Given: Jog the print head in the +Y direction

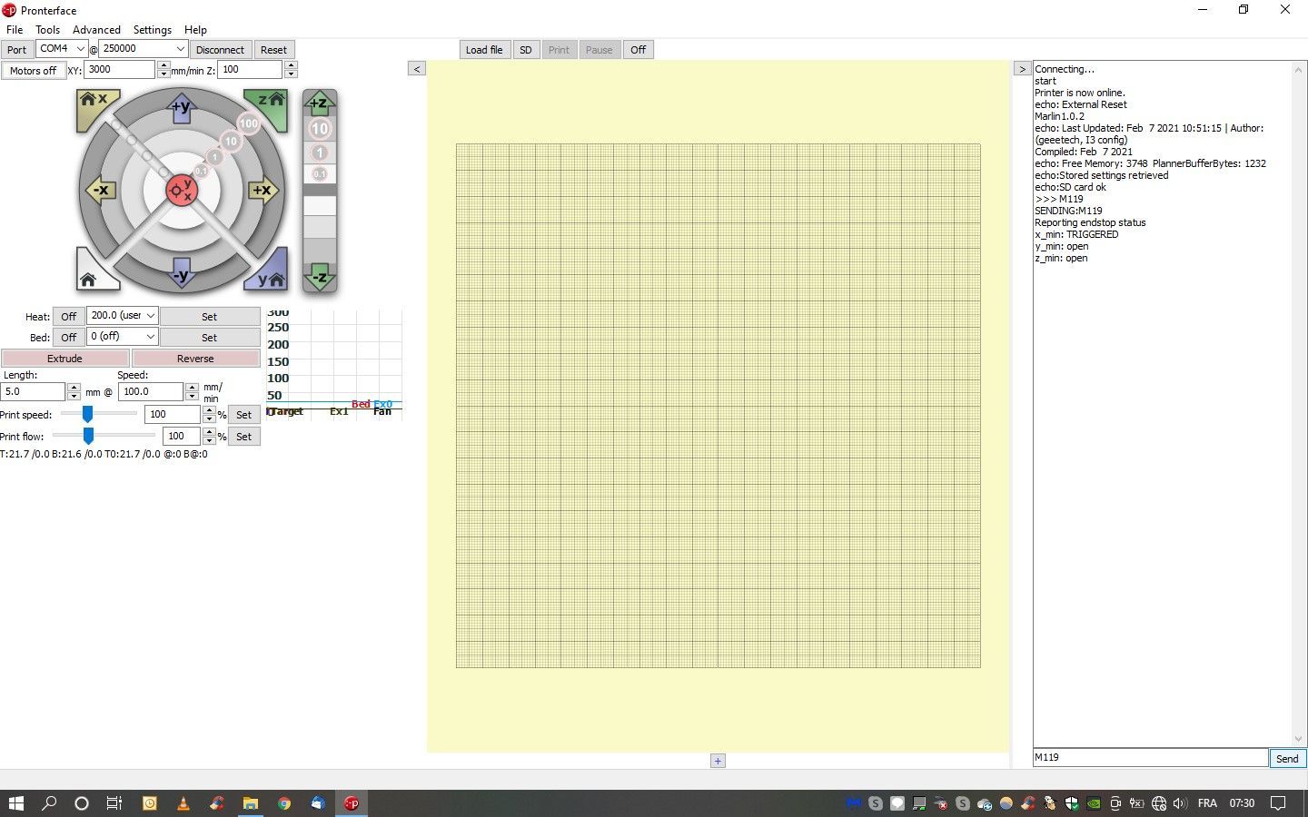Looking at the screenshot, I should (182, 108).
